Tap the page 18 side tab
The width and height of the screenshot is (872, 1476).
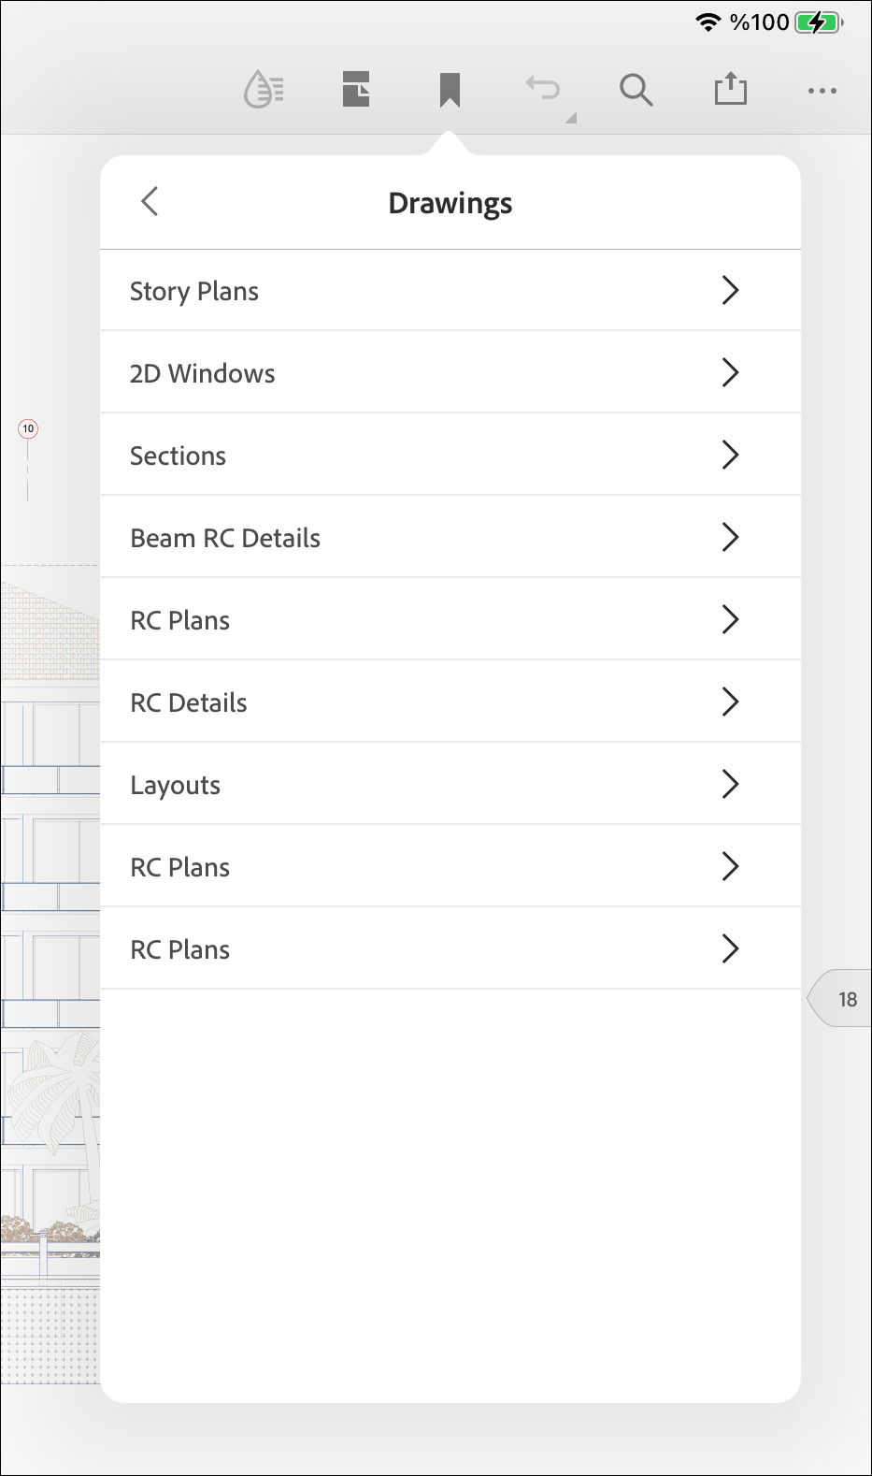(x=846, y=999)
